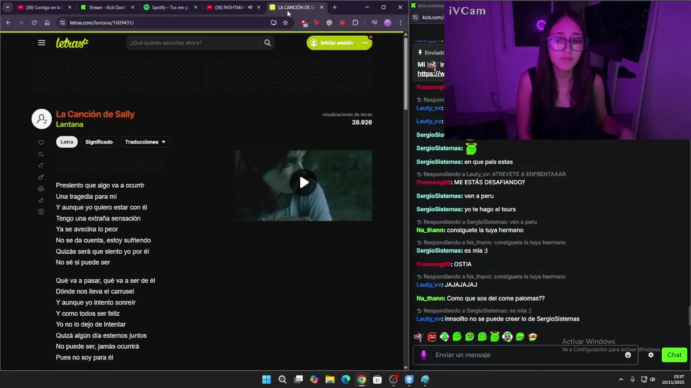Click the purple microphone icon in chat box
This screenshot has height=388, width=691.
(x=424, y=355)
